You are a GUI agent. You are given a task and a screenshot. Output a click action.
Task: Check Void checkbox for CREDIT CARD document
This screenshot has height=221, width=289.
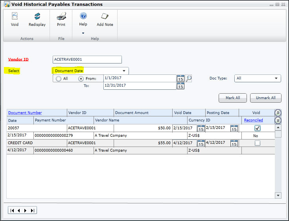click(258, 143)
